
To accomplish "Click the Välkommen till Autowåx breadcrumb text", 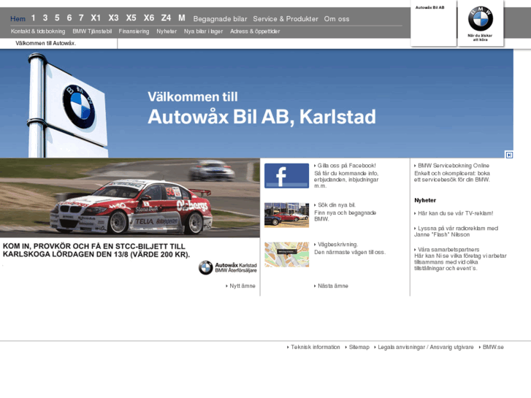I will (x=46, y=43).
